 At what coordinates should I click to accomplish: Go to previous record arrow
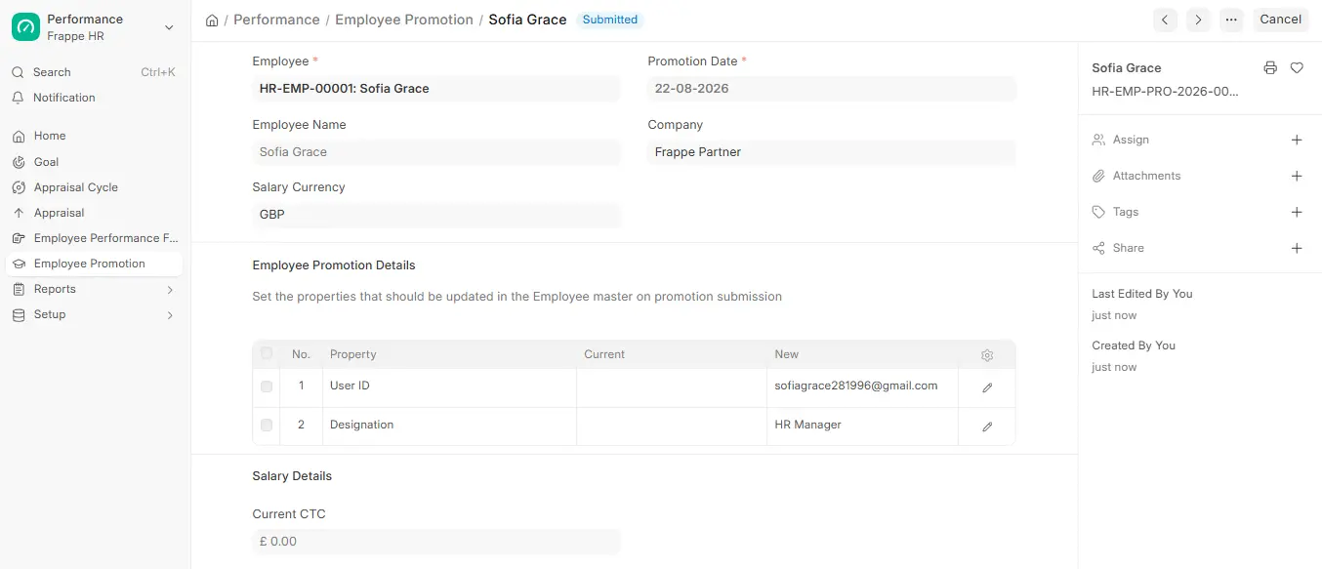coord(1165,20)
